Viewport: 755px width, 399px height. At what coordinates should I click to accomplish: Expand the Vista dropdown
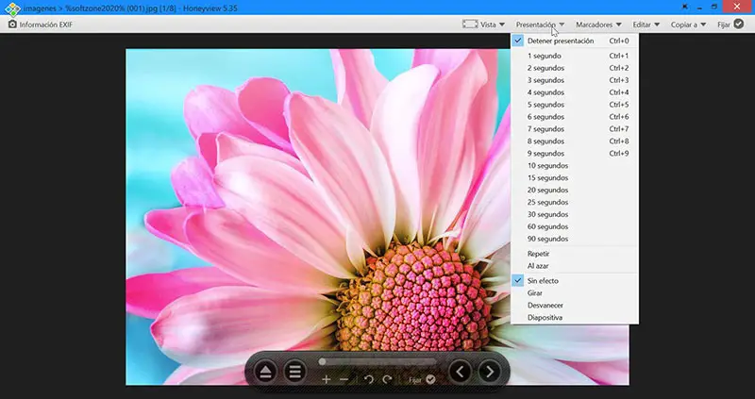[x=484, y=25]
